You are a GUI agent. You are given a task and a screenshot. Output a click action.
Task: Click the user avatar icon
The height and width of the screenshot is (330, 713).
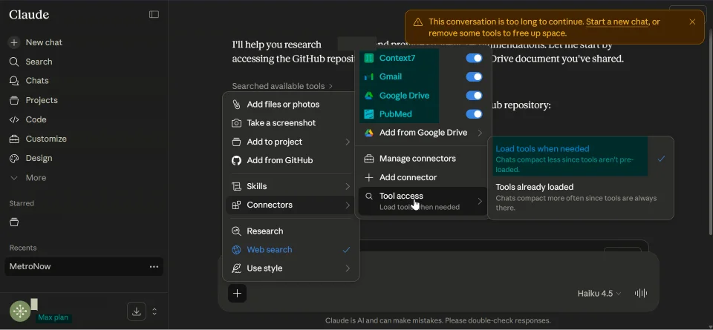20,311
